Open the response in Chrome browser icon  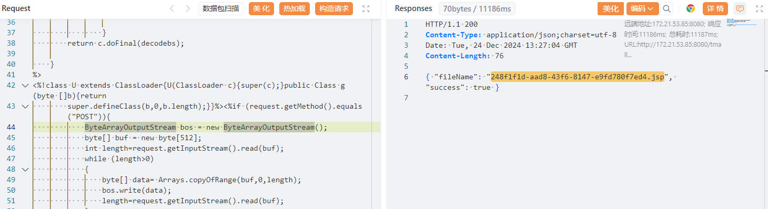coord(691,8)
